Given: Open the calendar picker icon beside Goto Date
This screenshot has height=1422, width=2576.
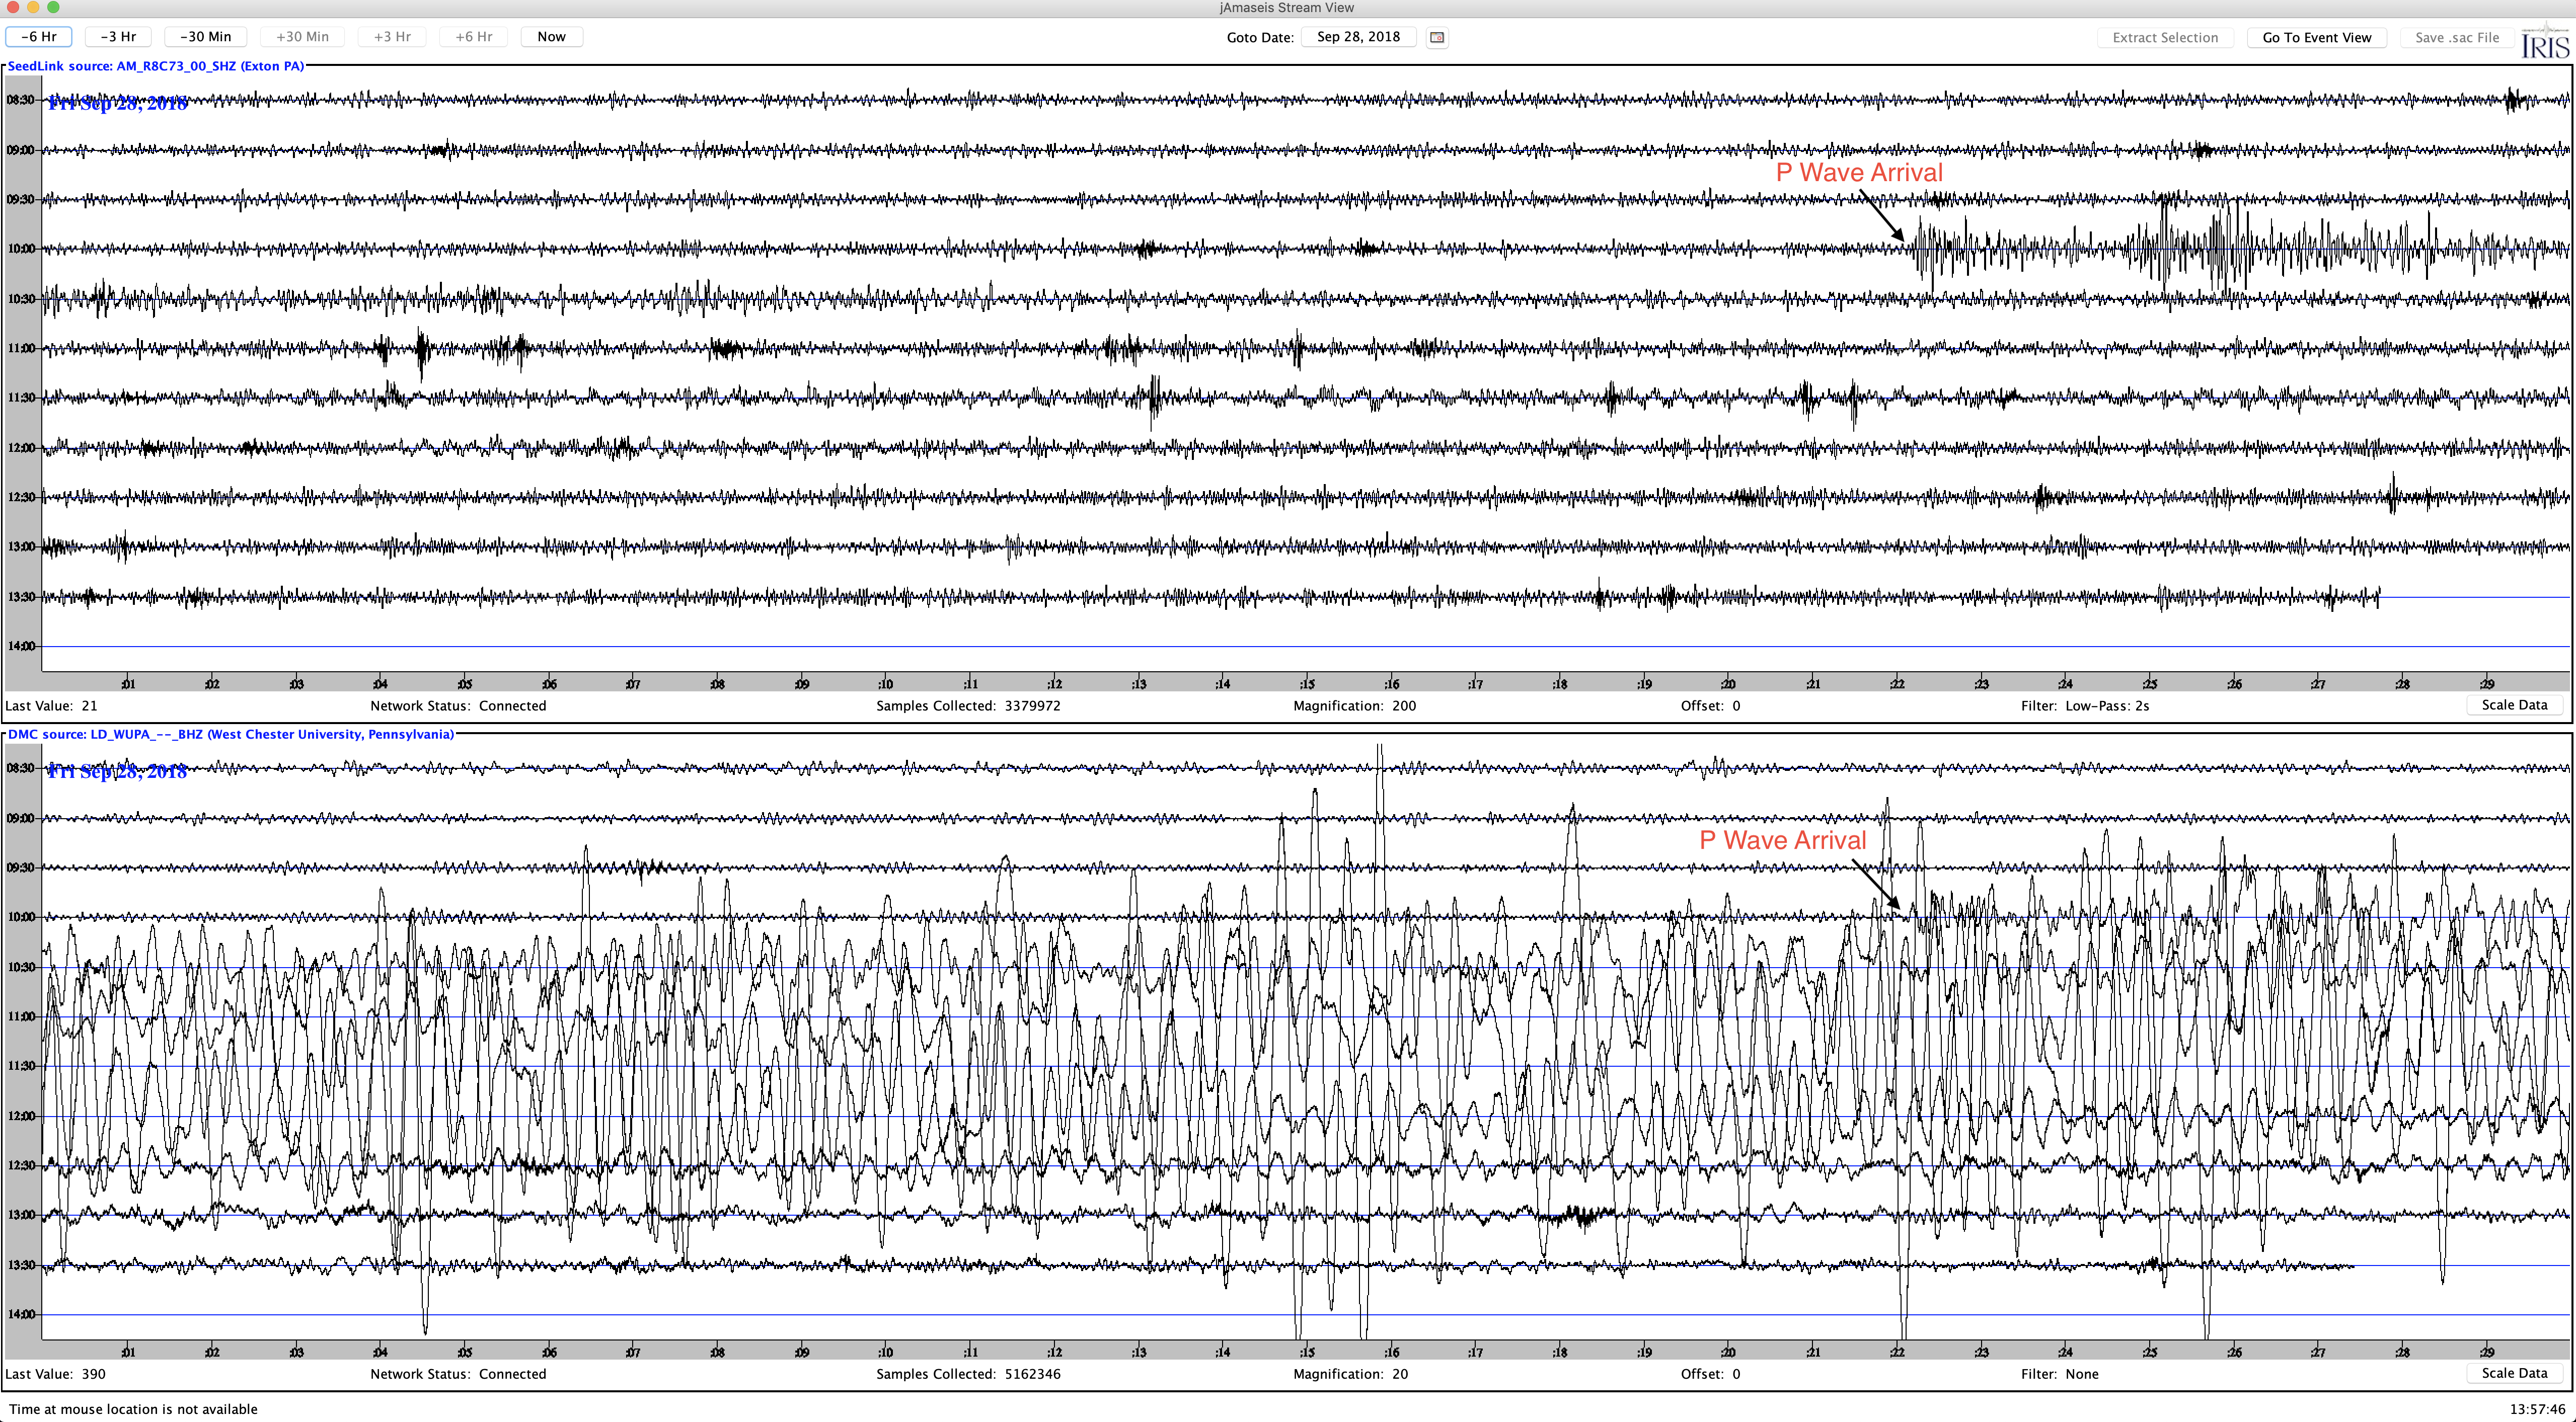Looking at the screenshot, I should point(1437,37).
